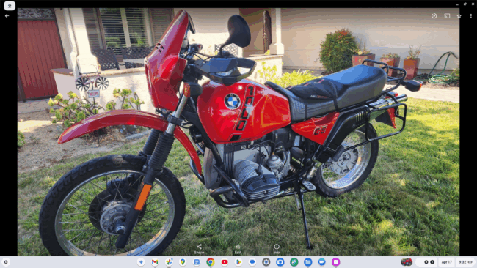Open the calendar date Apr 17
The image size is (477, 268).
[447, 262]
